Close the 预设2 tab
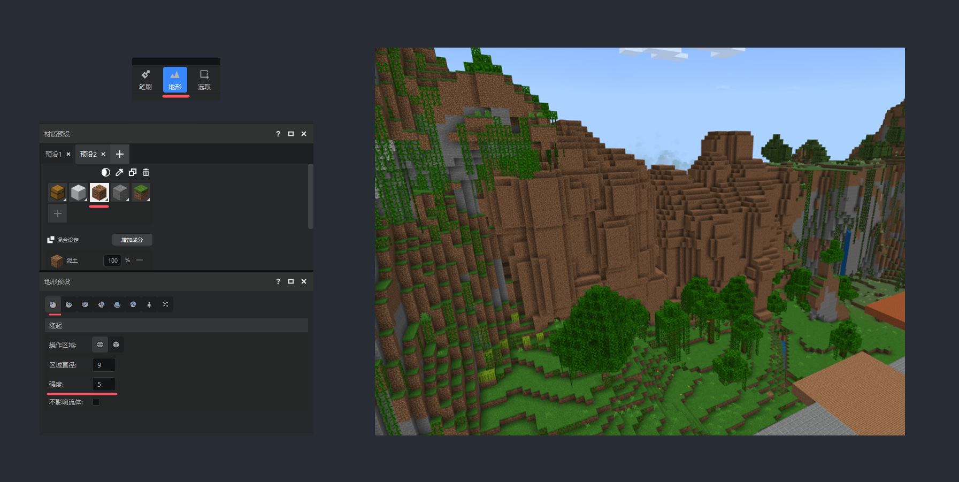This screenshot has width=959, height=482. tap(103, 154)
